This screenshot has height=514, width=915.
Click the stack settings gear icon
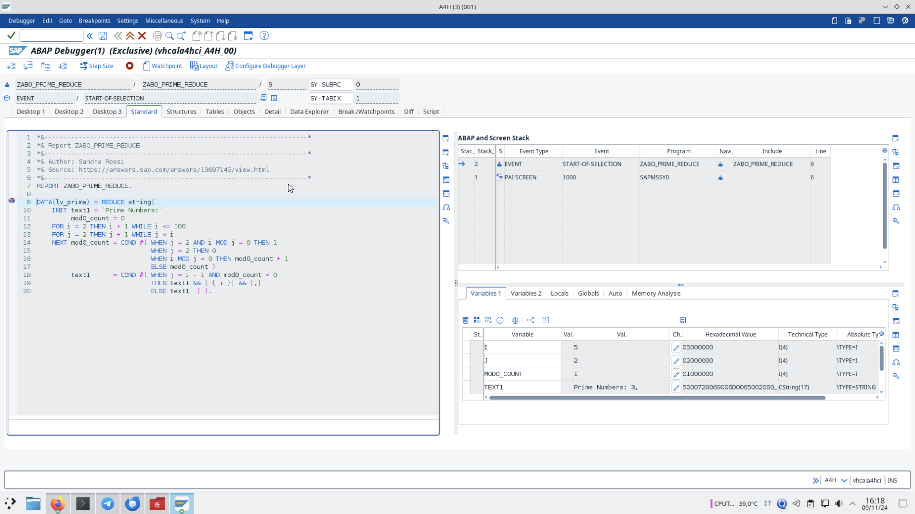(x=885, y=151)
